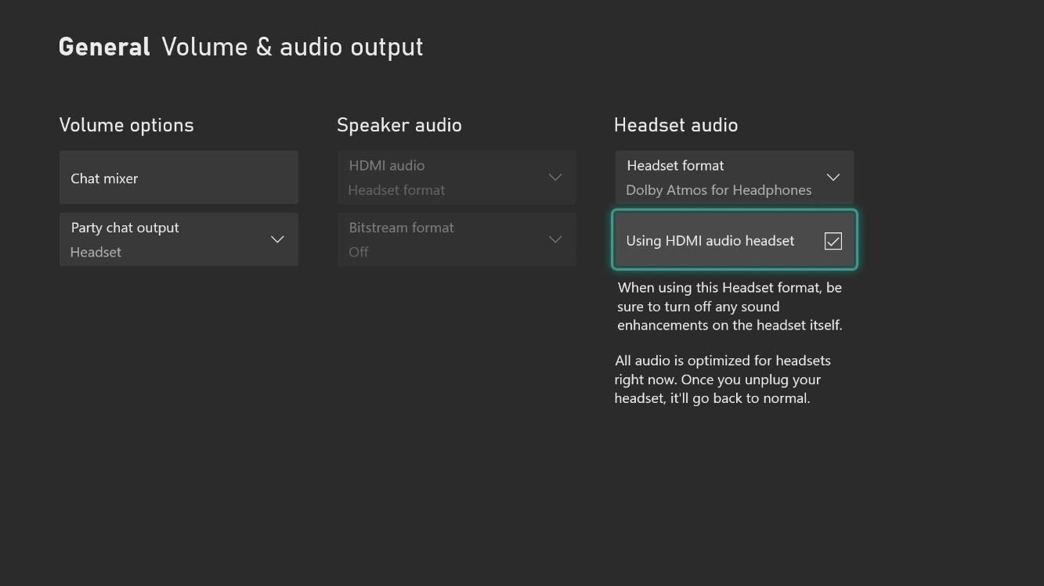Click the Headset format label
This screenshot has height=586, width=1044.
click(x=675, y=166)
